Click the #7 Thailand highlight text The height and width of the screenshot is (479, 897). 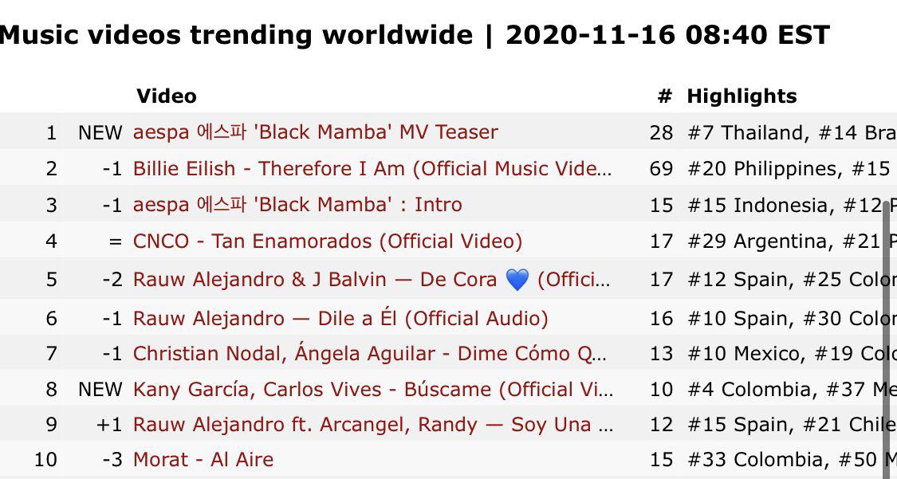coord(748,132)
